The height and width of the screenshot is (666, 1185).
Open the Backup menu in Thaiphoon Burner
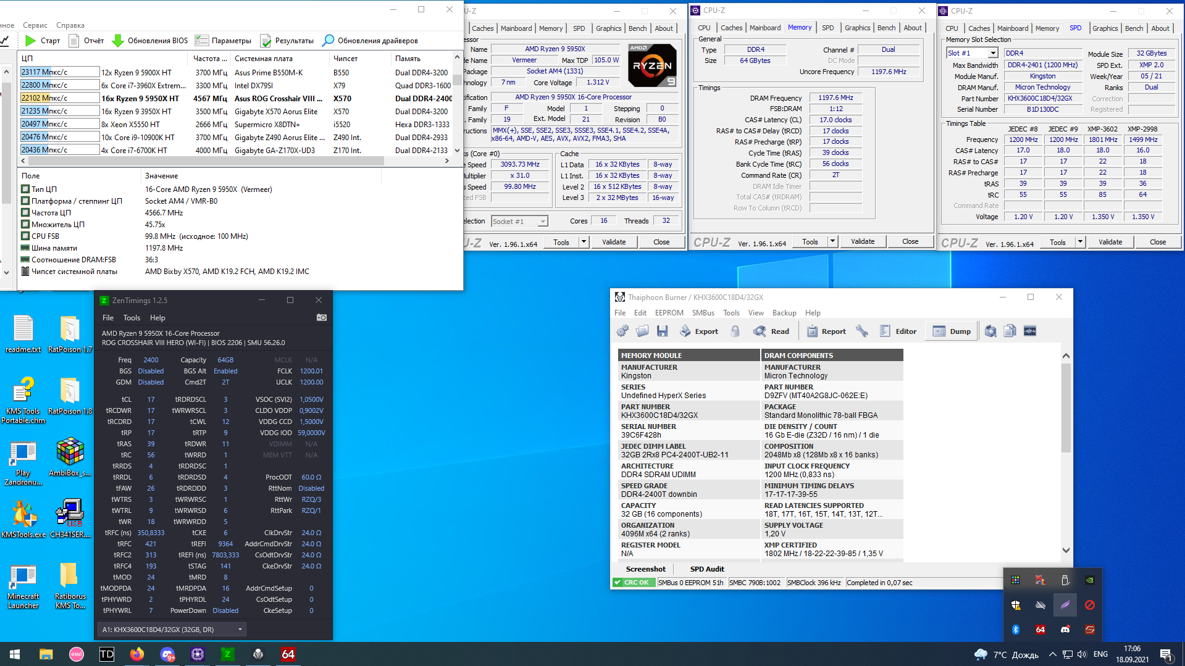(784, 313)
